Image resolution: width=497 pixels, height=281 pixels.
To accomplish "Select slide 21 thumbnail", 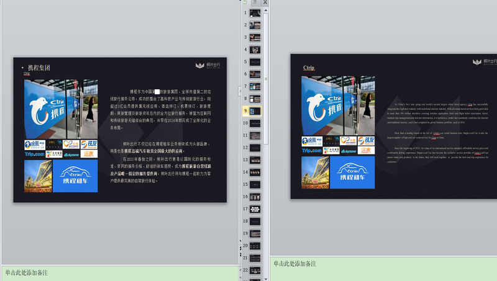I will click(255, 258).
